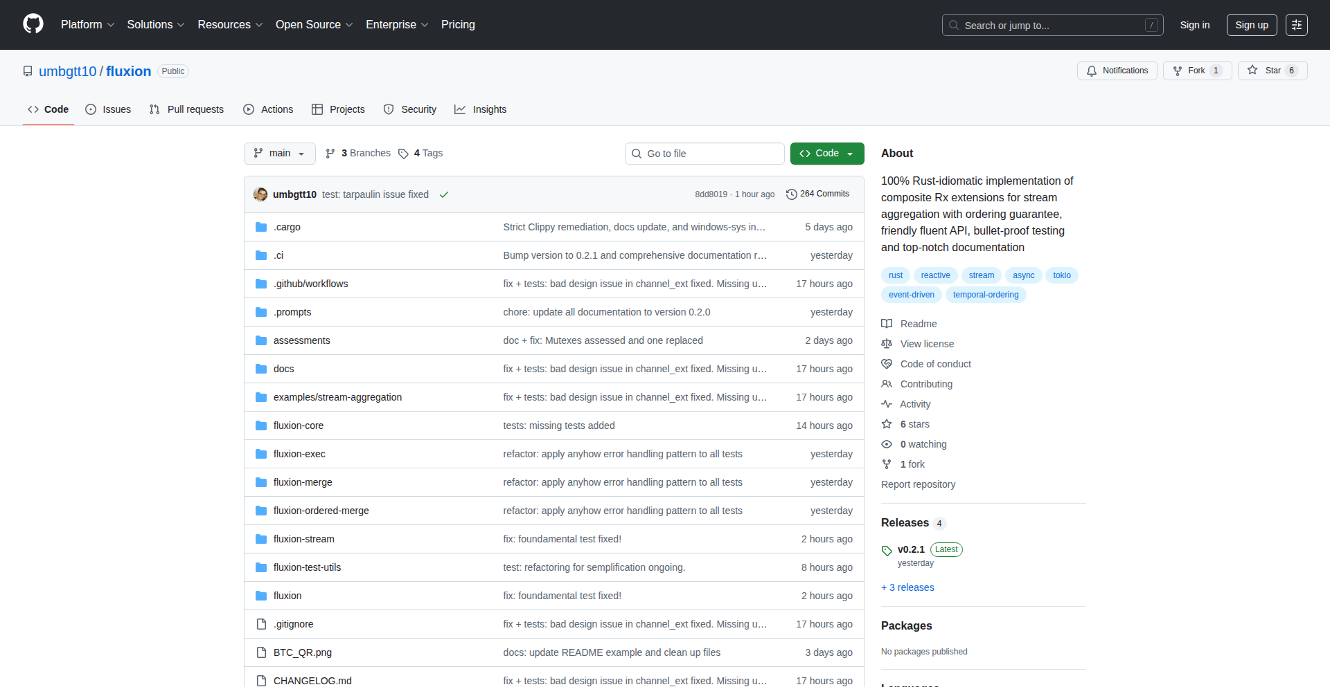Click the Code of conduct heart icon

coord(887,364)
